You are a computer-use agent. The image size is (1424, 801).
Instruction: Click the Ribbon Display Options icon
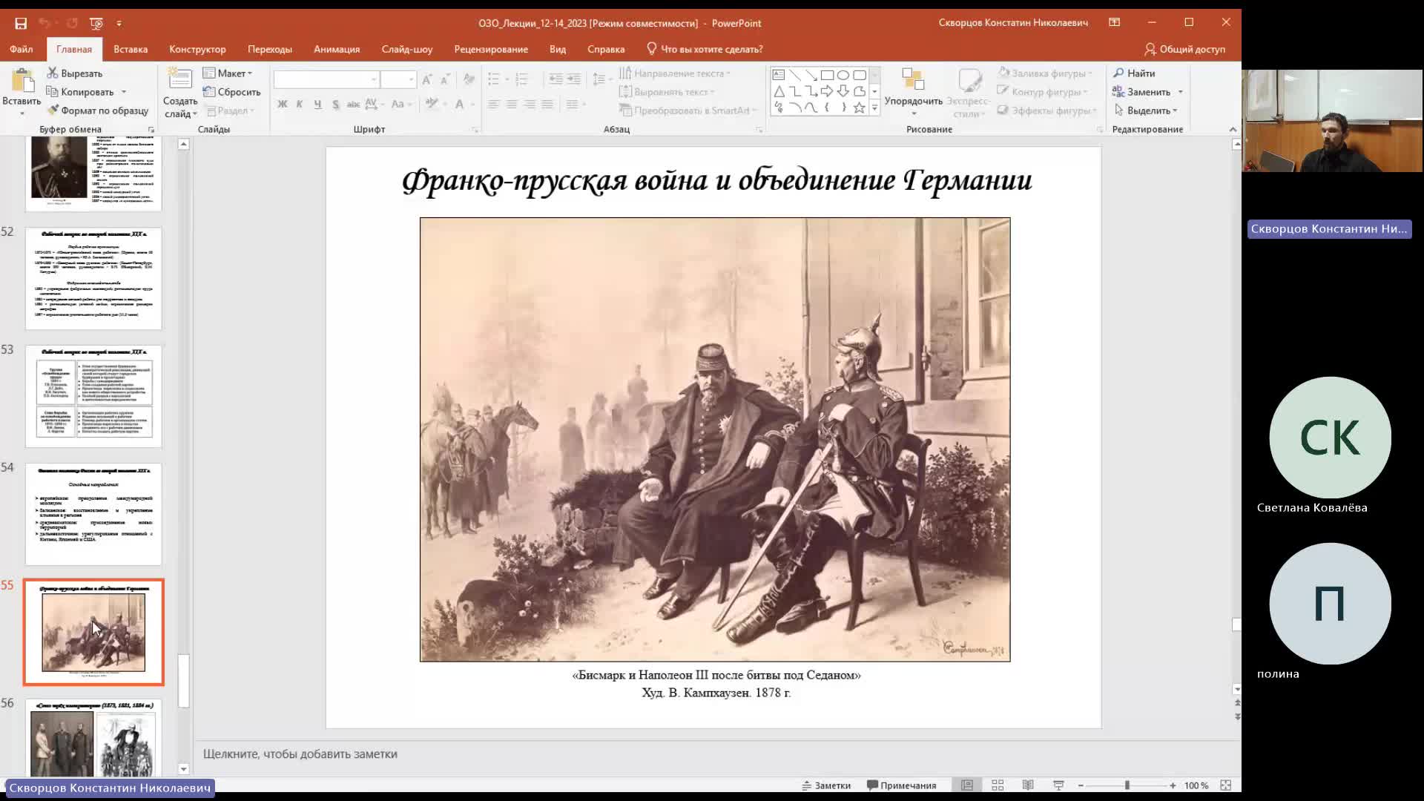coord(1114,23)
